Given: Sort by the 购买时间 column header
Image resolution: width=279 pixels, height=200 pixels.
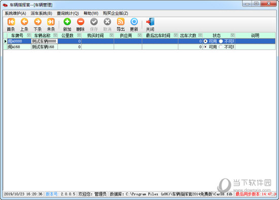Looking at the screenshot, I should tap(95, 36).
